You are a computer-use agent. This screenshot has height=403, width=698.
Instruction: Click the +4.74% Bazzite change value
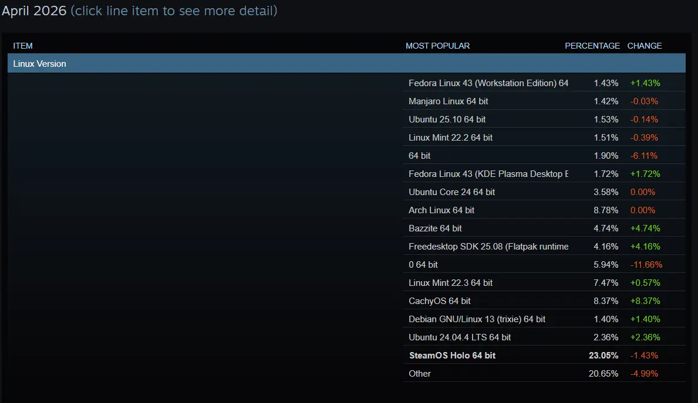pyautogui.click(x=645, y=228)
